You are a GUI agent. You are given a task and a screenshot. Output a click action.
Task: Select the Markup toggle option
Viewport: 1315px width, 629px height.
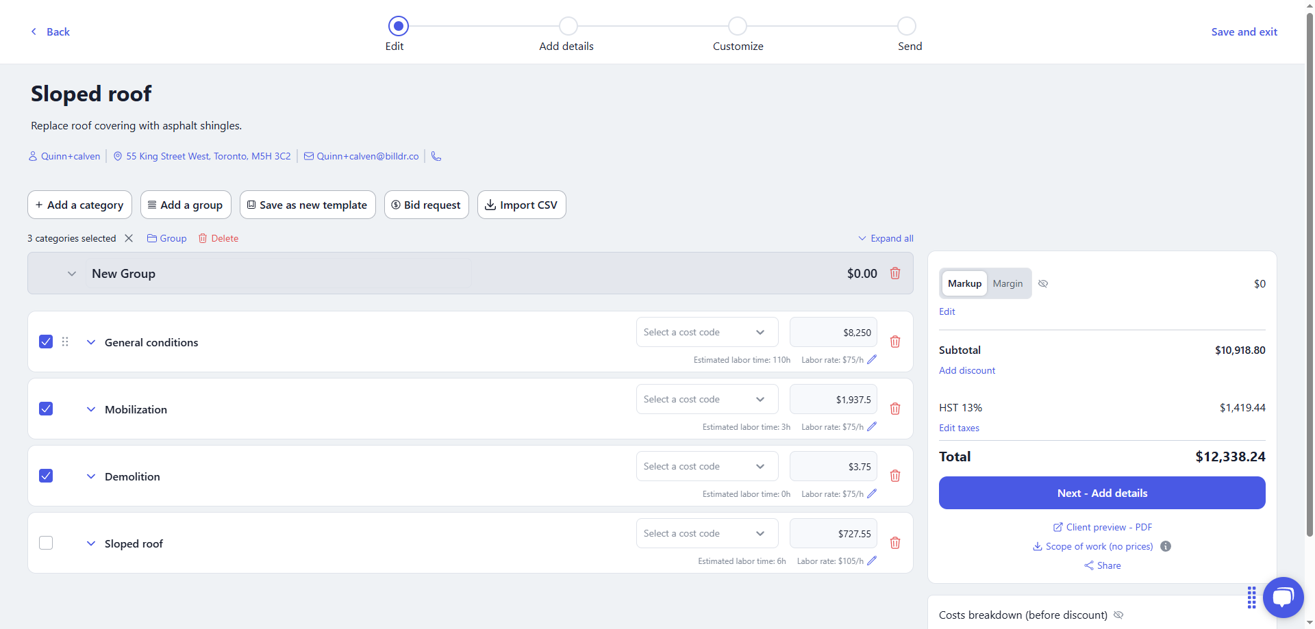click(x=964, y=283)
